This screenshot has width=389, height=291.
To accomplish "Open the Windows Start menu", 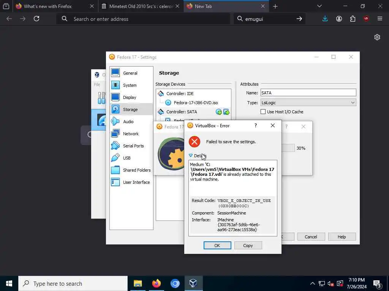I will click(x=9, y=283).
